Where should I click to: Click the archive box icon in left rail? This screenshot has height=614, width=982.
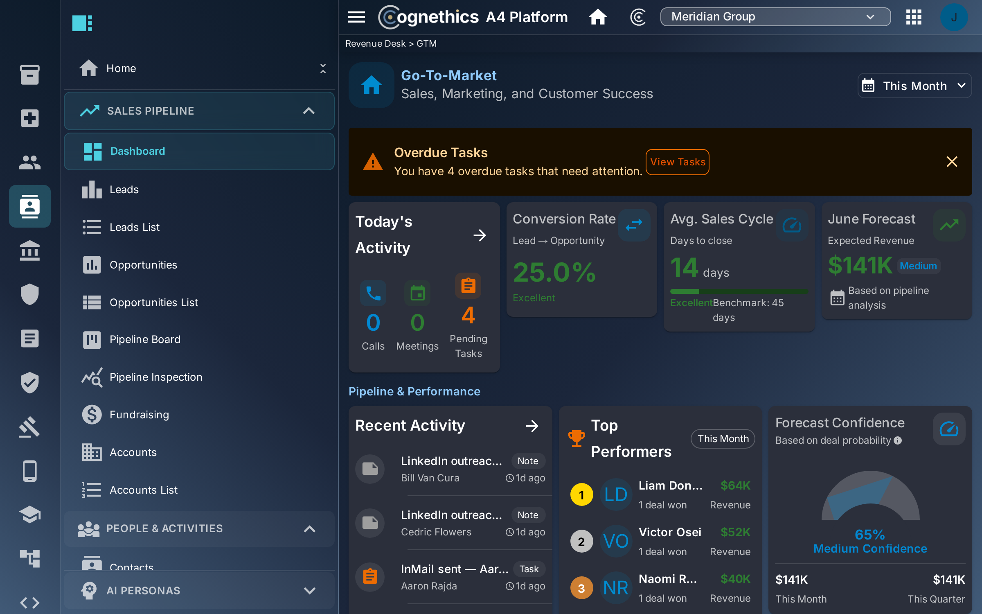[30, 74]
